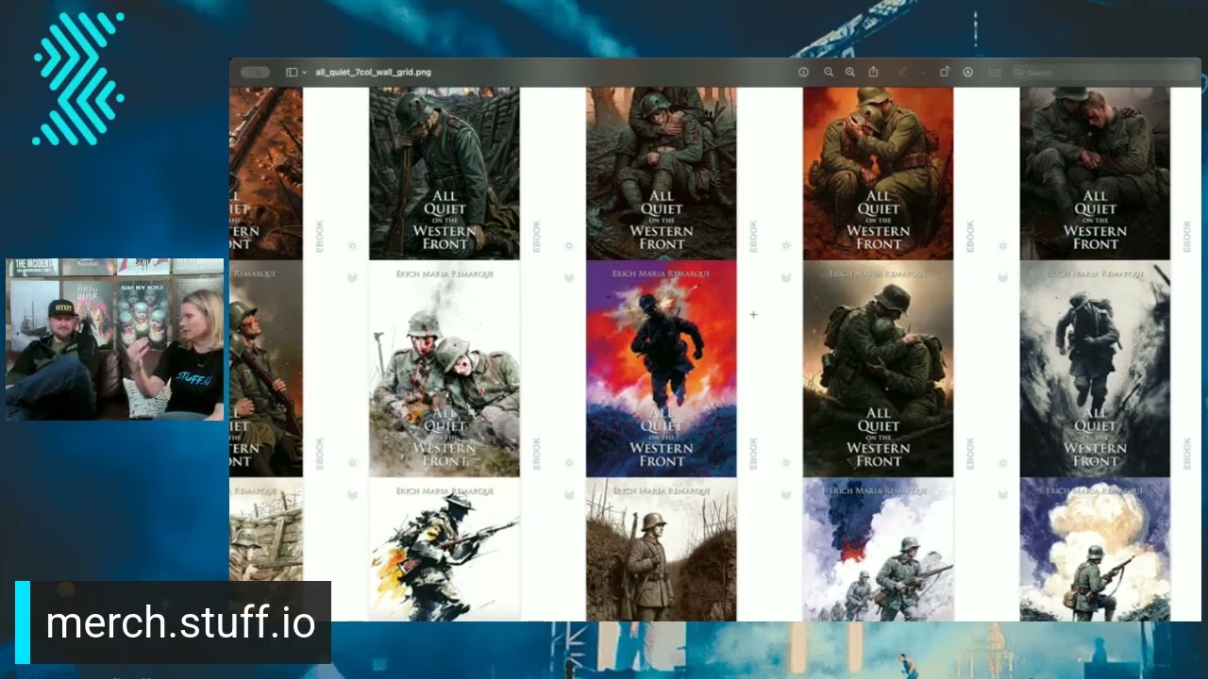This screenshot has height=679, width=1208.
Task: Show the Markup toolbar
Action: coord(967,72)
